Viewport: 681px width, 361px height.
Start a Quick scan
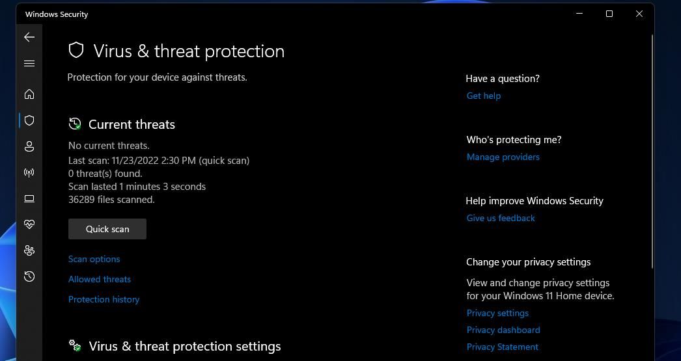point(107,229)
